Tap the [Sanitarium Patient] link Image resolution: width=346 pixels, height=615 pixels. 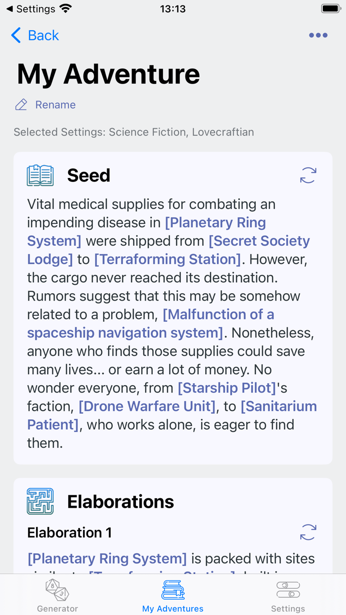click(x=278, y=406)
